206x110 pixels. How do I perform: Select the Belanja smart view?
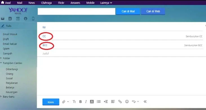[x=10, y=88]
